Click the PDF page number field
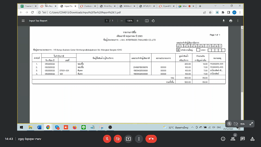Image resolution: width=261 pixels, height=147 pixels. pos(107,21)
